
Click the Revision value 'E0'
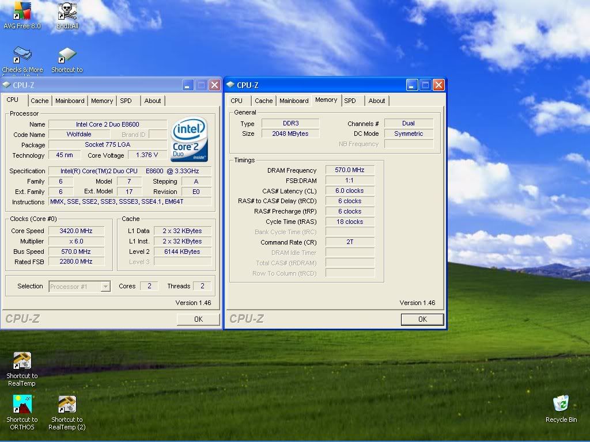[196, 192]
